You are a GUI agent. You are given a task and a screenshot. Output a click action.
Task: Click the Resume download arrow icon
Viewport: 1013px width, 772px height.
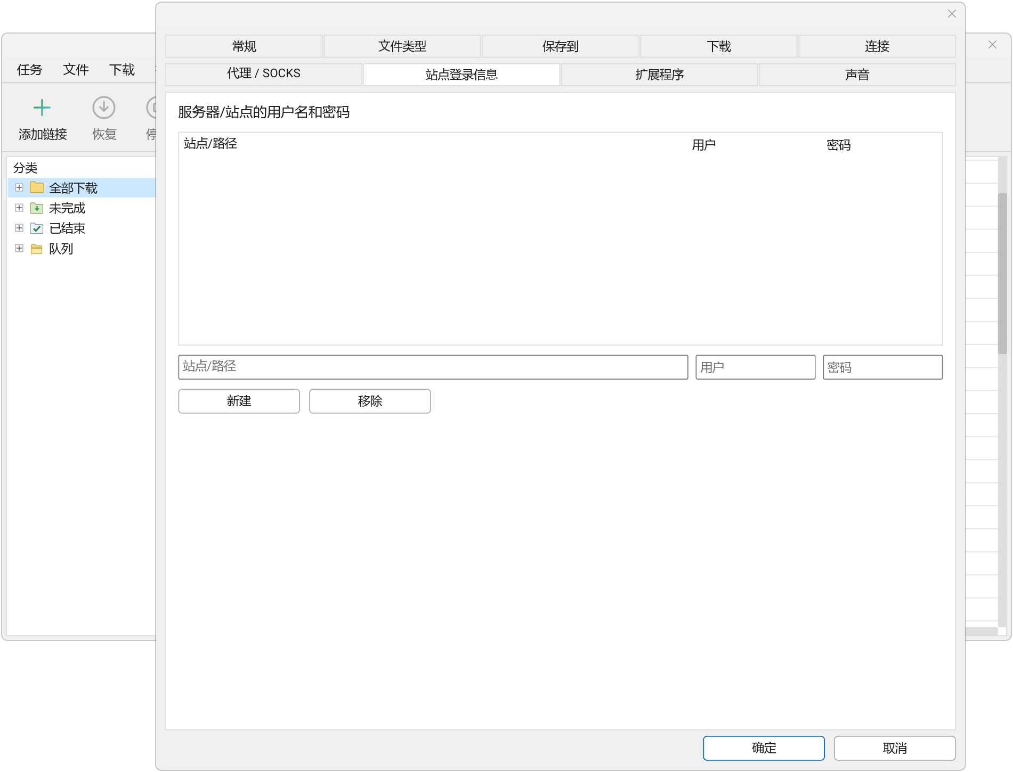(x=104, y=108)
